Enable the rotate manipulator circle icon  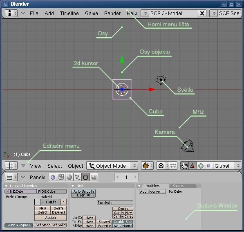[201, 166]
